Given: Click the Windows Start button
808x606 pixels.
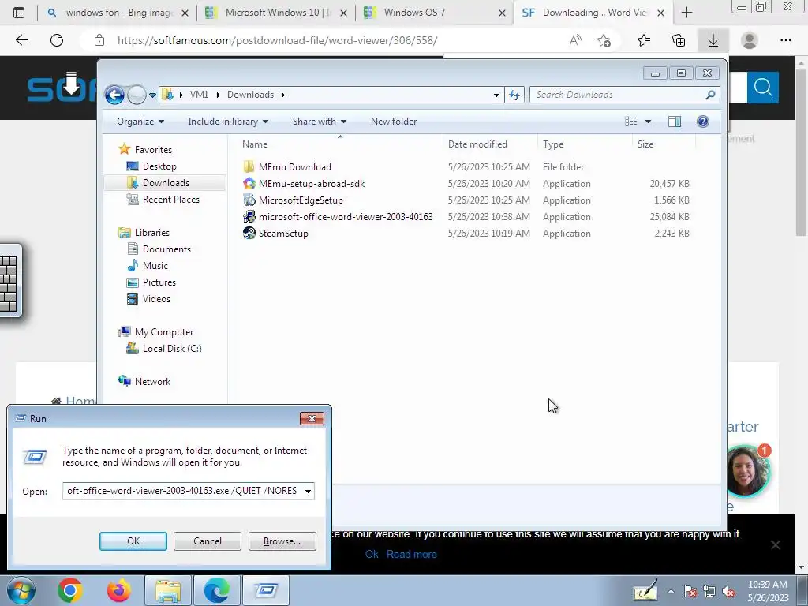Looking at the screenshot, I should coord(21,590).
